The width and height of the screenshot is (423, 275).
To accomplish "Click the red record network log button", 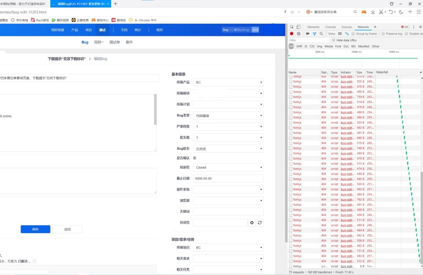I will coord(292,34).
